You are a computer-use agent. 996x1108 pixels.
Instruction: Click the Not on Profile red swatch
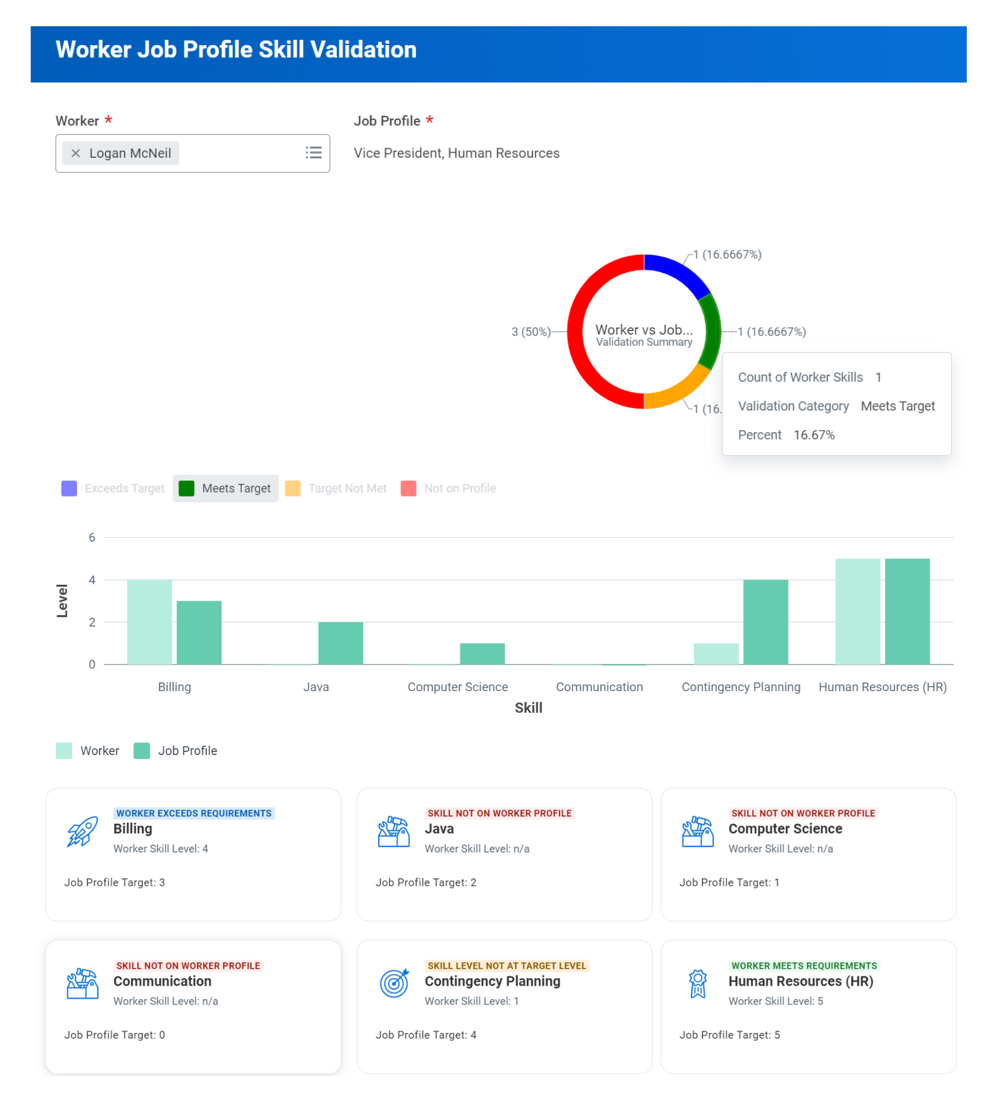click(x=408, y=488)
